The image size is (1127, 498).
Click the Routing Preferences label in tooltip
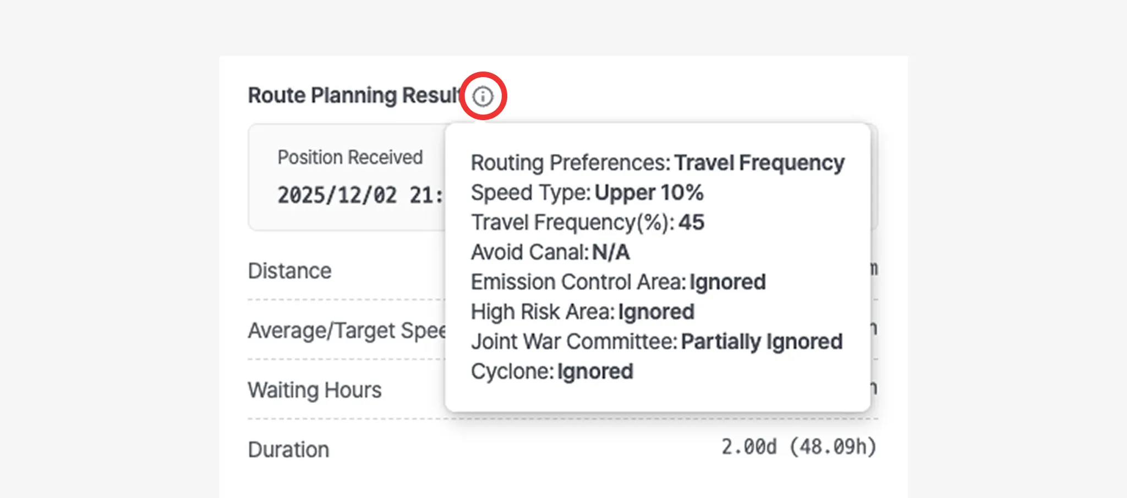point(570,163)
